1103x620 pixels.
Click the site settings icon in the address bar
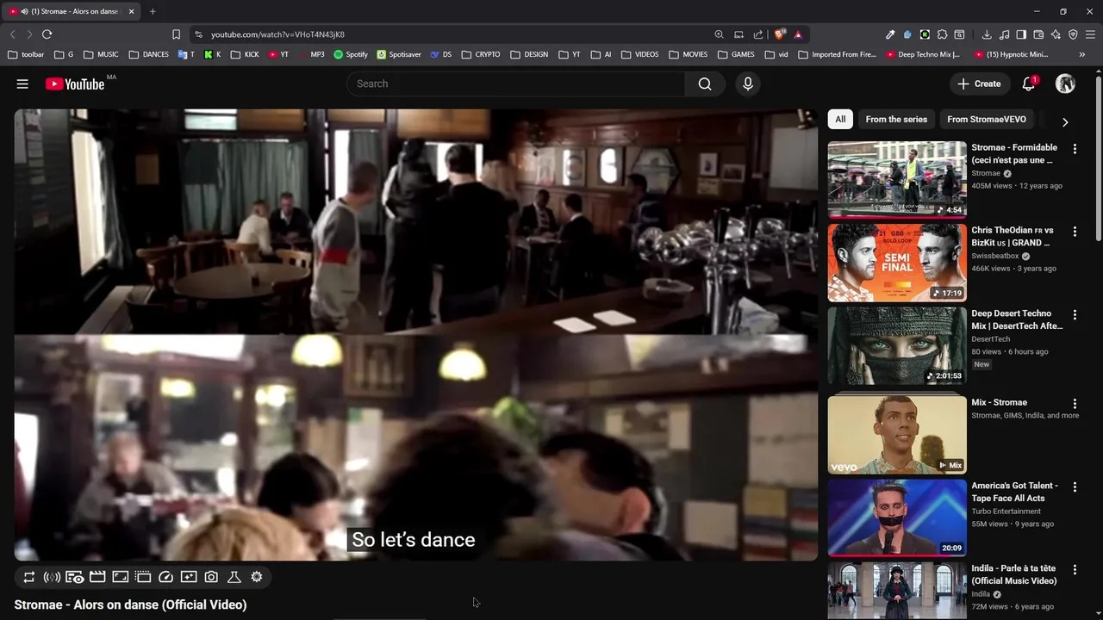coord(198,34)
